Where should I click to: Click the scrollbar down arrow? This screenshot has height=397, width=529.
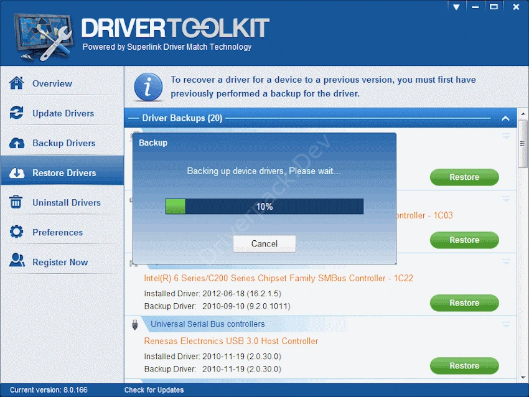pyautogui.click(x=523, y=378)
